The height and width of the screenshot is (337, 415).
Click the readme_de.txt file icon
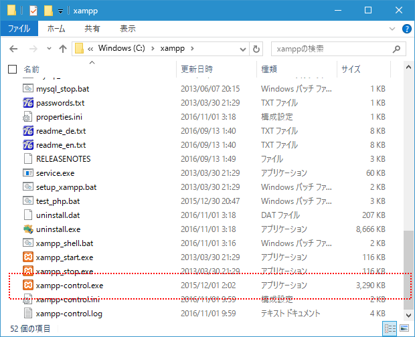28,130
